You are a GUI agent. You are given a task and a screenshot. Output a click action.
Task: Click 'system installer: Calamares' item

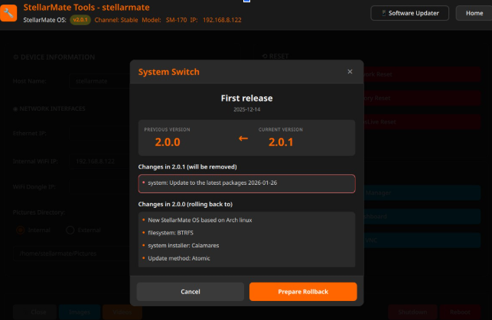pyautogui.click(x=183, y=245)
